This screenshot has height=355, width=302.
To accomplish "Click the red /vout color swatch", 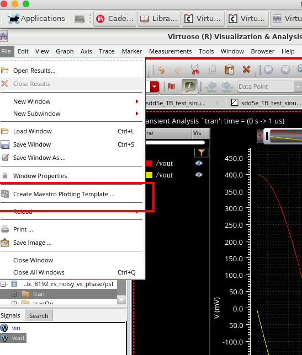I will [x=149, y=163].
